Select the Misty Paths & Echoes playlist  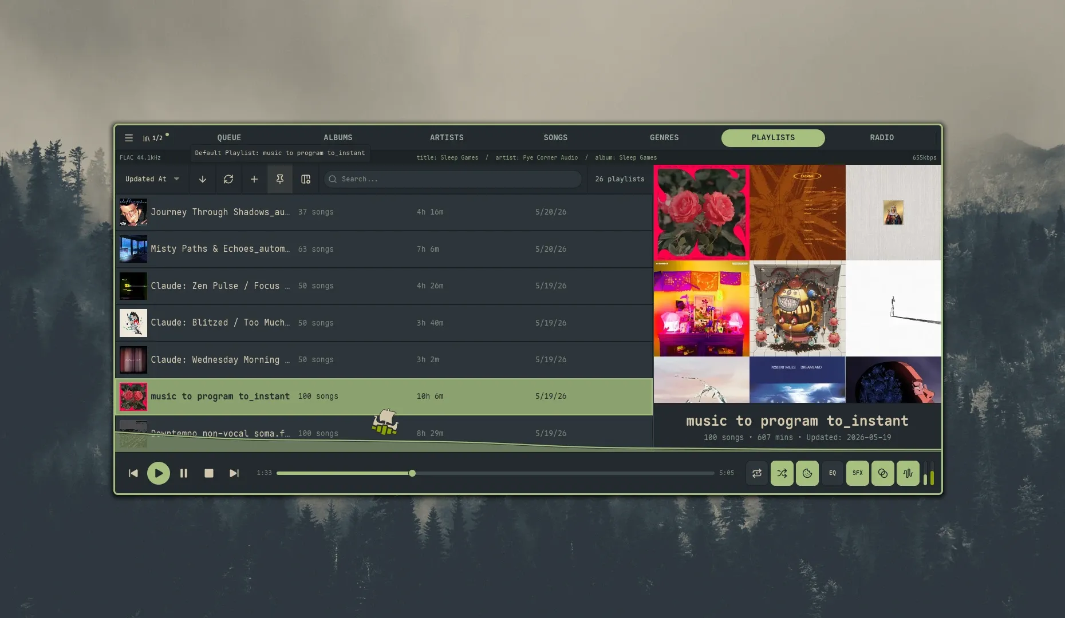[x=384, y=249]
